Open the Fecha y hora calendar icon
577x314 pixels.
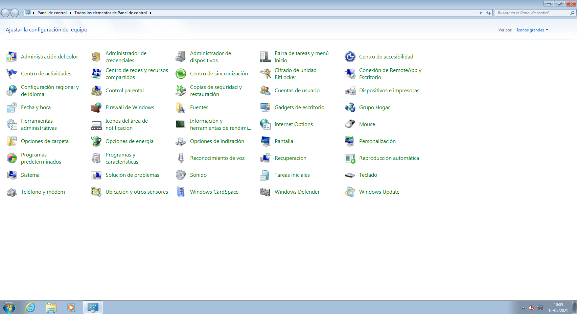pos(12,107)
